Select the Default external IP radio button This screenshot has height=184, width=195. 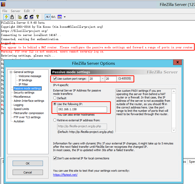point(55,98)
